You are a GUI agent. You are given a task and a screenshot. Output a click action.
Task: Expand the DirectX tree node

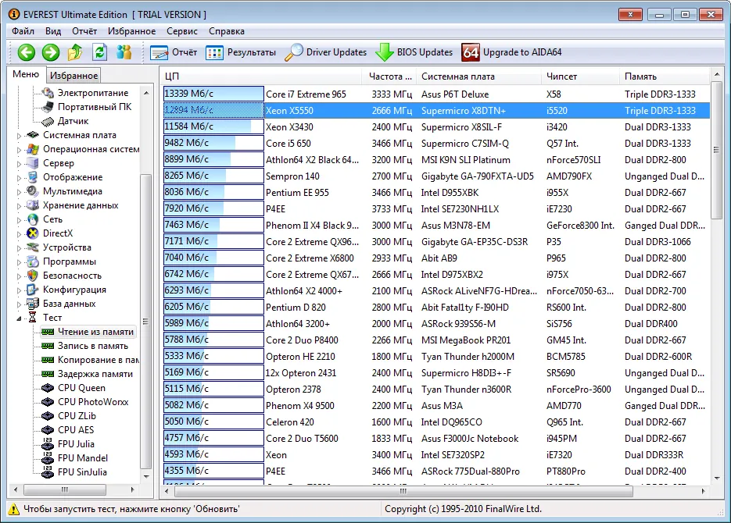20,233
